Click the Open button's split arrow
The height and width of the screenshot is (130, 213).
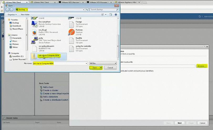(101, 68)
